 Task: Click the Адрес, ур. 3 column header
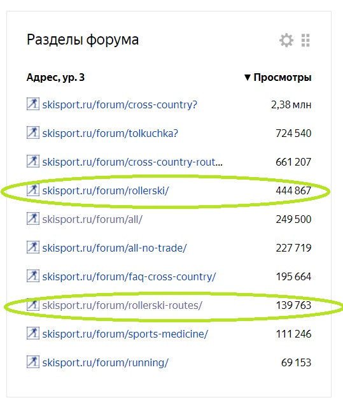(55, 78)
